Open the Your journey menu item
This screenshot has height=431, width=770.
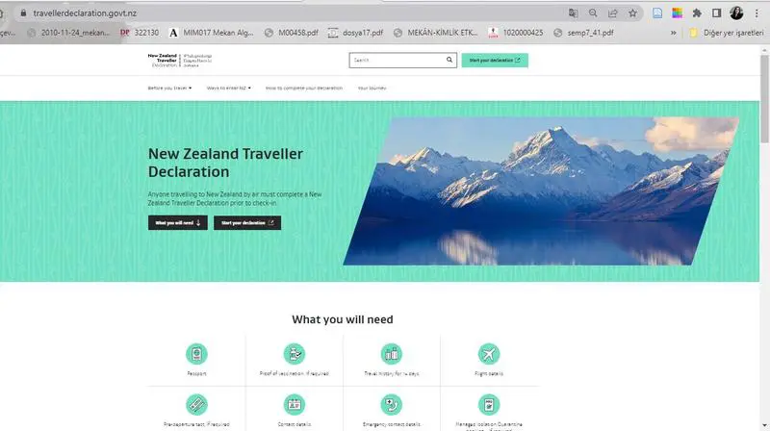point(372,88)
